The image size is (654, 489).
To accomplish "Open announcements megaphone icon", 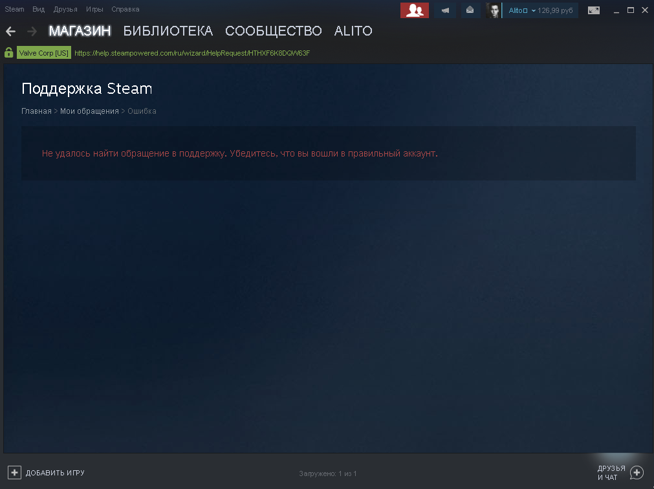I will [x=445, y=10].
